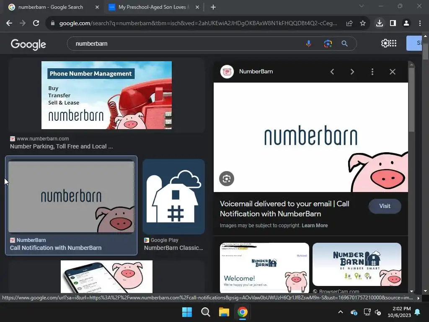Click the Lens search icon on preview image

click(227, 179)
